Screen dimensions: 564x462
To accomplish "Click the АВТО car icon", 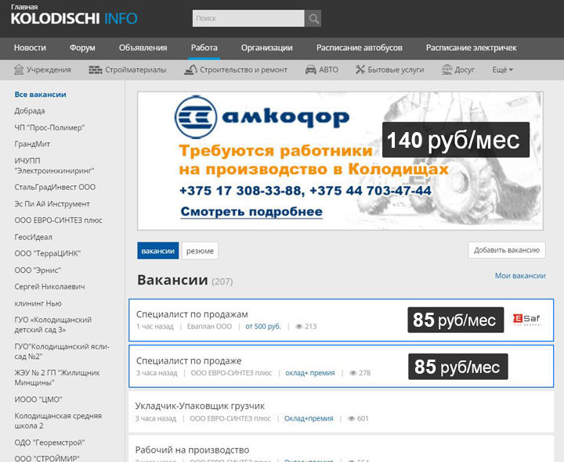I will pos(311,70).
